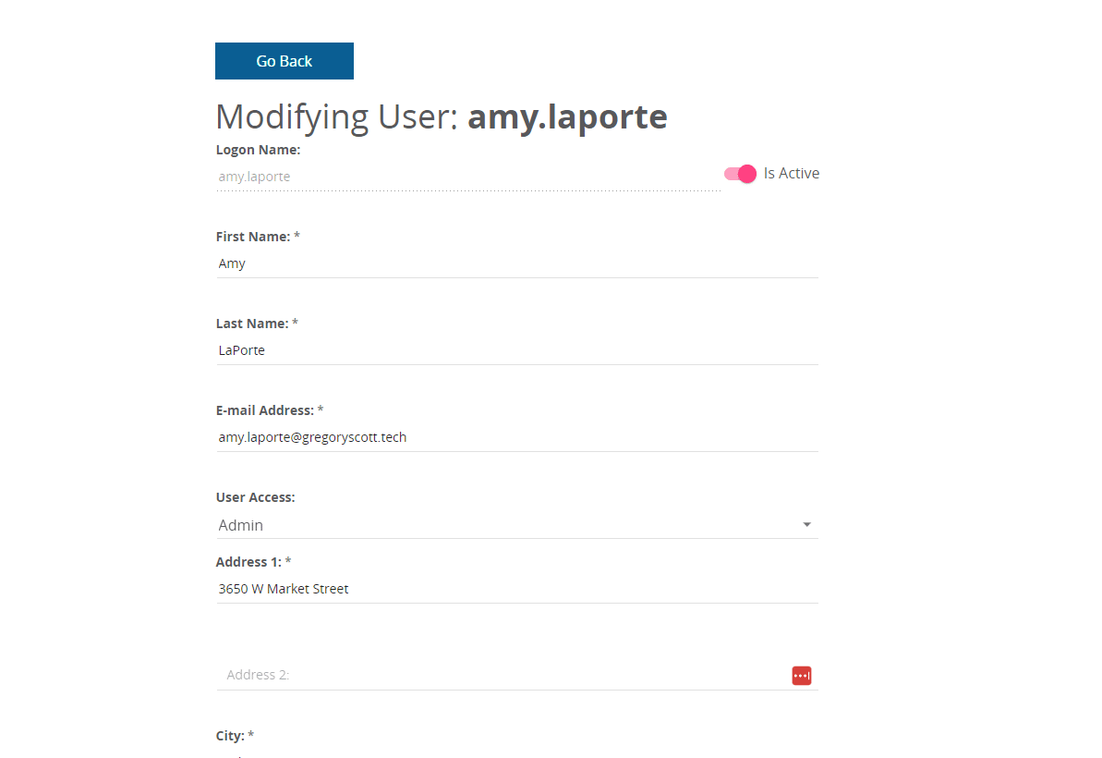
Task: Click the 'City:' label
Action: point(230,736)
